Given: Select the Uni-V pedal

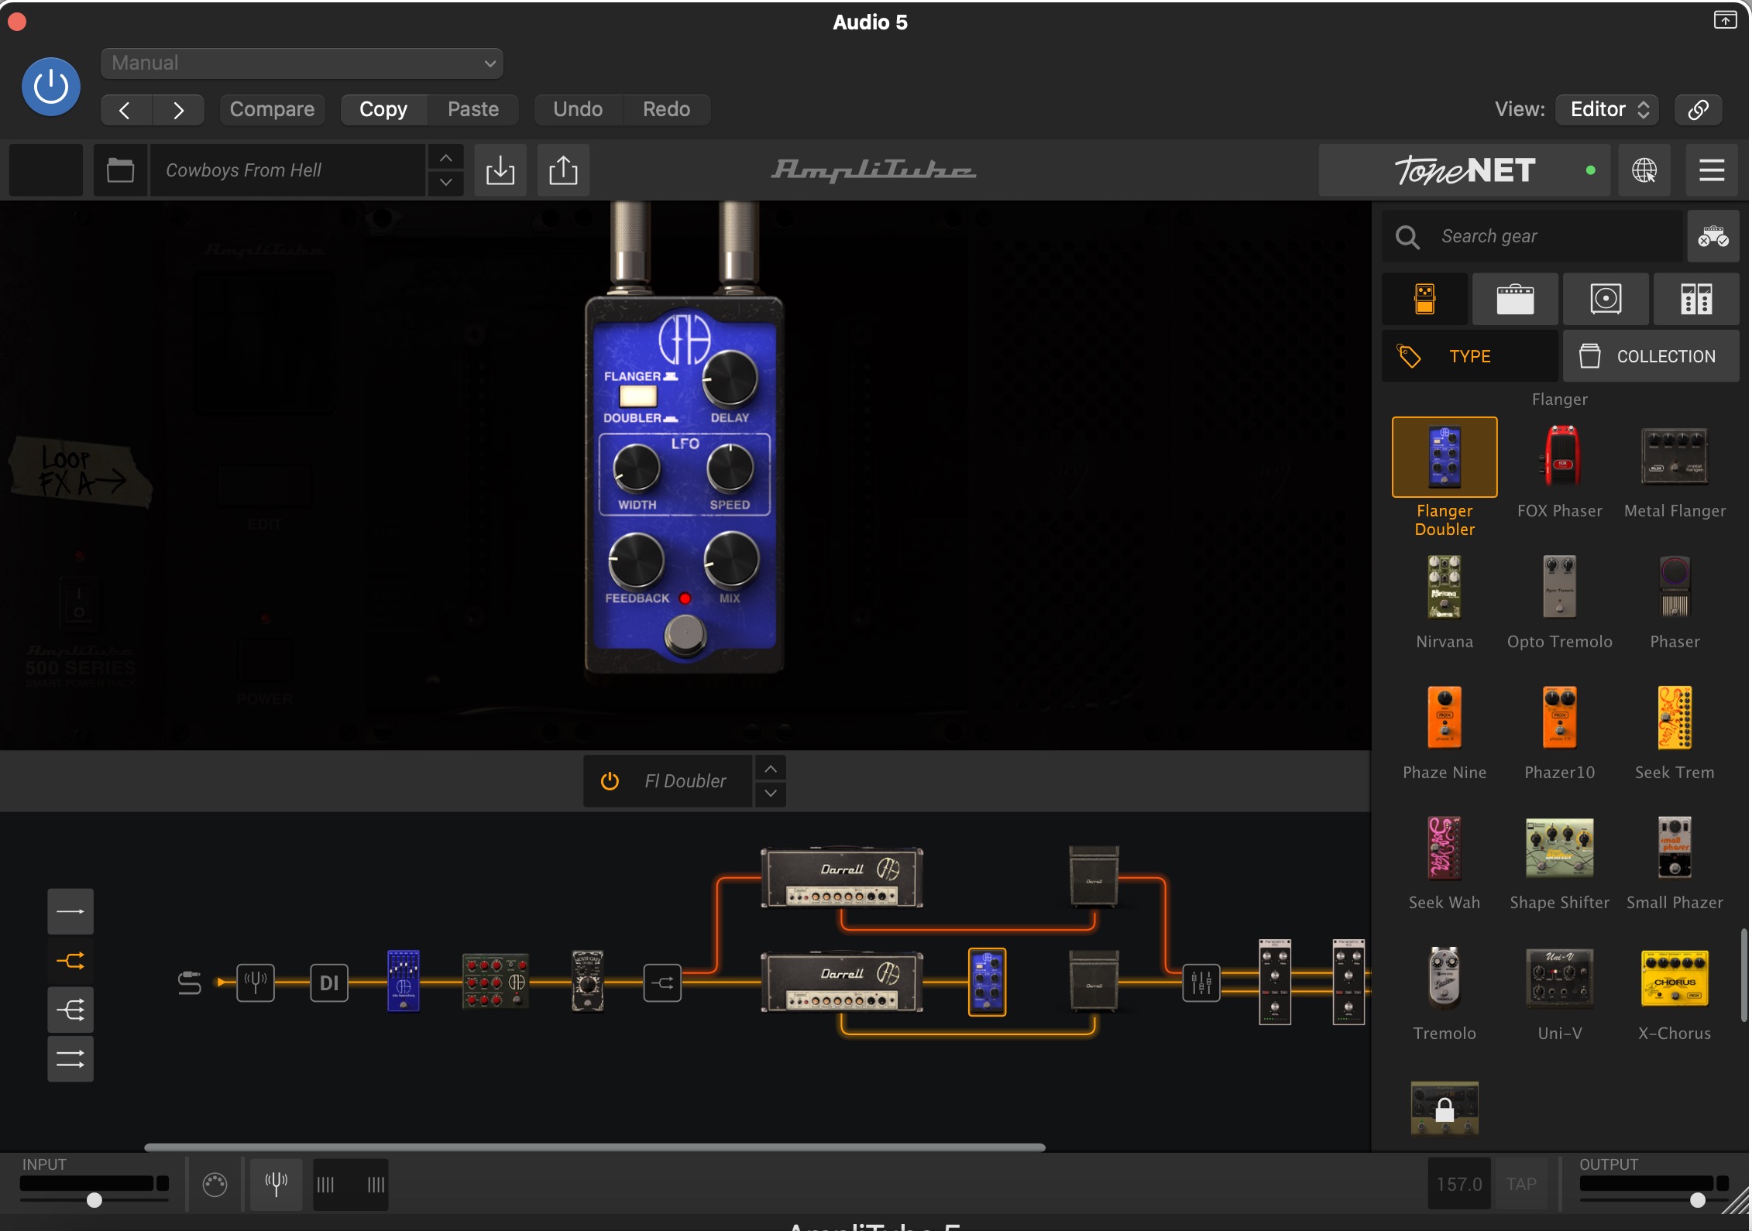Looking at the screenshot, I should pyautogui.click(x=1560, y=978).
